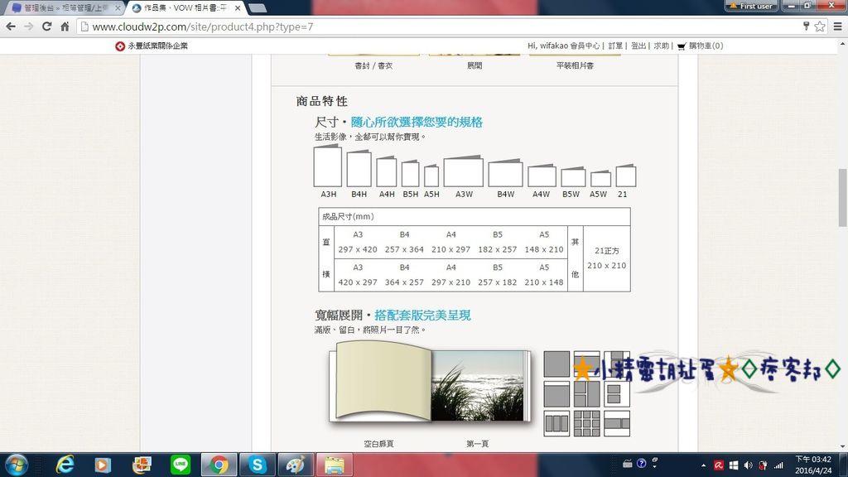Click the 商品特性 heading
Image resolution: width=848 pixels, height=477 pixels.
click(322, 101)
